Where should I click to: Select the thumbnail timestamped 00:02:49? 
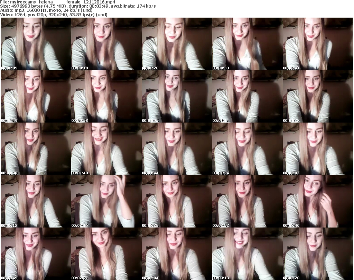(x=36, y=254)
